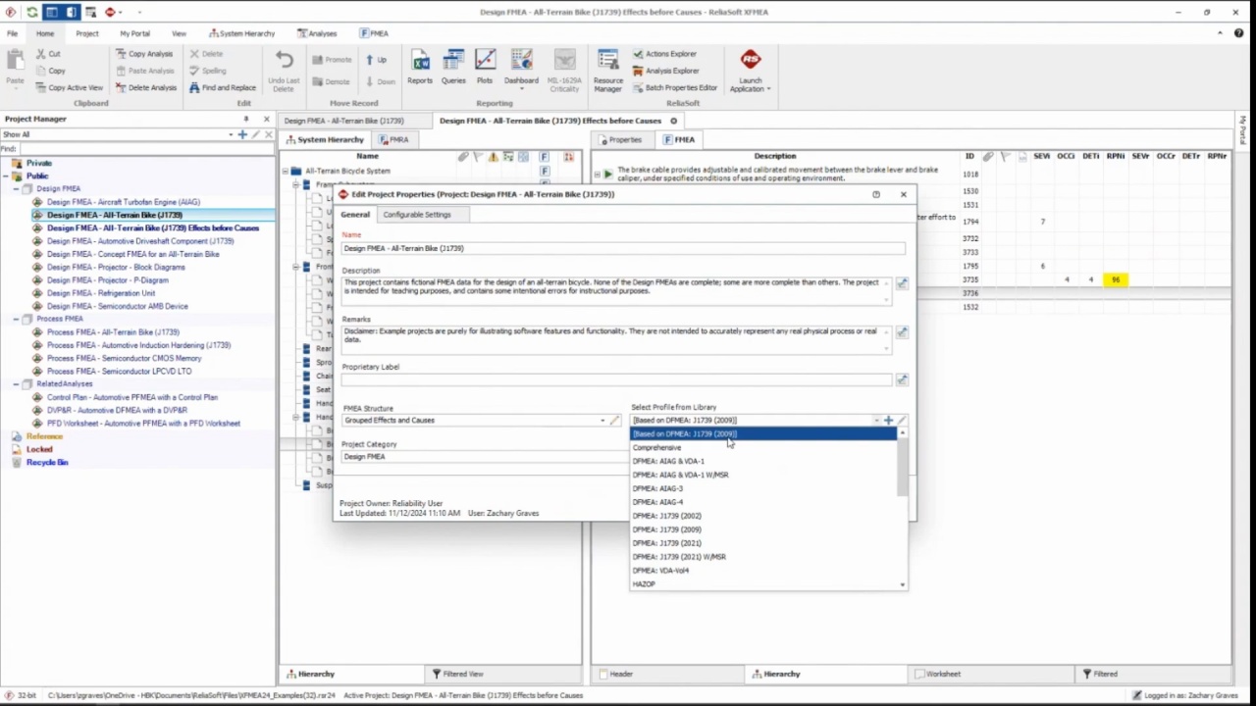Collapse the Public folder in Project Manager
The height and width of the screenshot is (706, 1256).
click(x=5, y=176)
